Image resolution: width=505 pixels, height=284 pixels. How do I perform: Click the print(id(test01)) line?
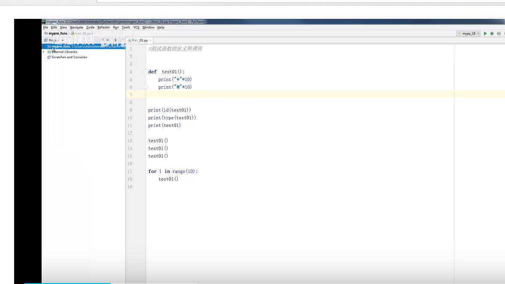tap(169, 110)
